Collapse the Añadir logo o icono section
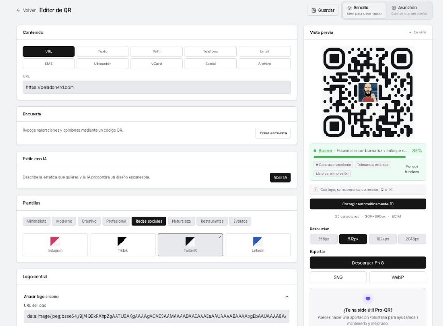The width and height of the screenshot is (443, 326). point(287,297)
